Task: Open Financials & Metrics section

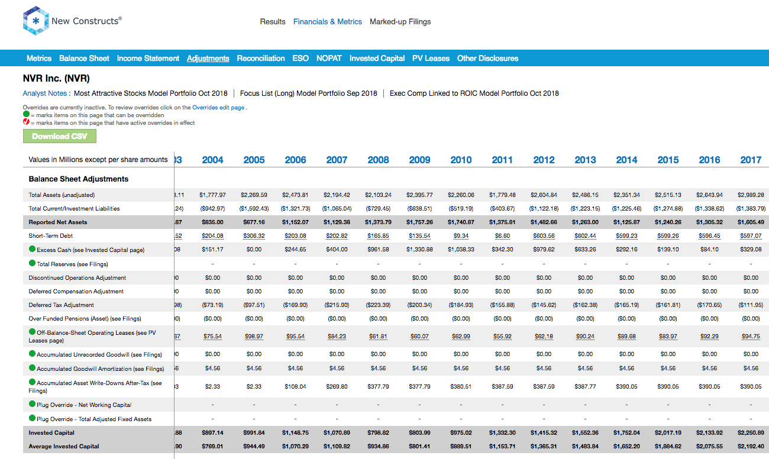Action: tap(328, 21)
